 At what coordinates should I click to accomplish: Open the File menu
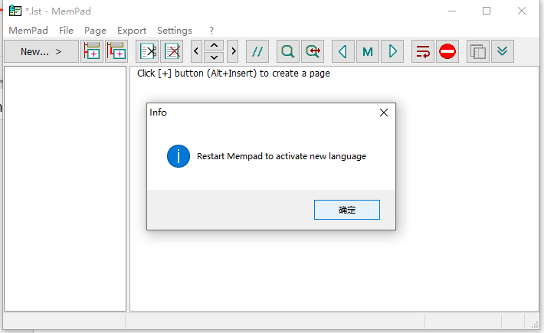tap(66, 31)
